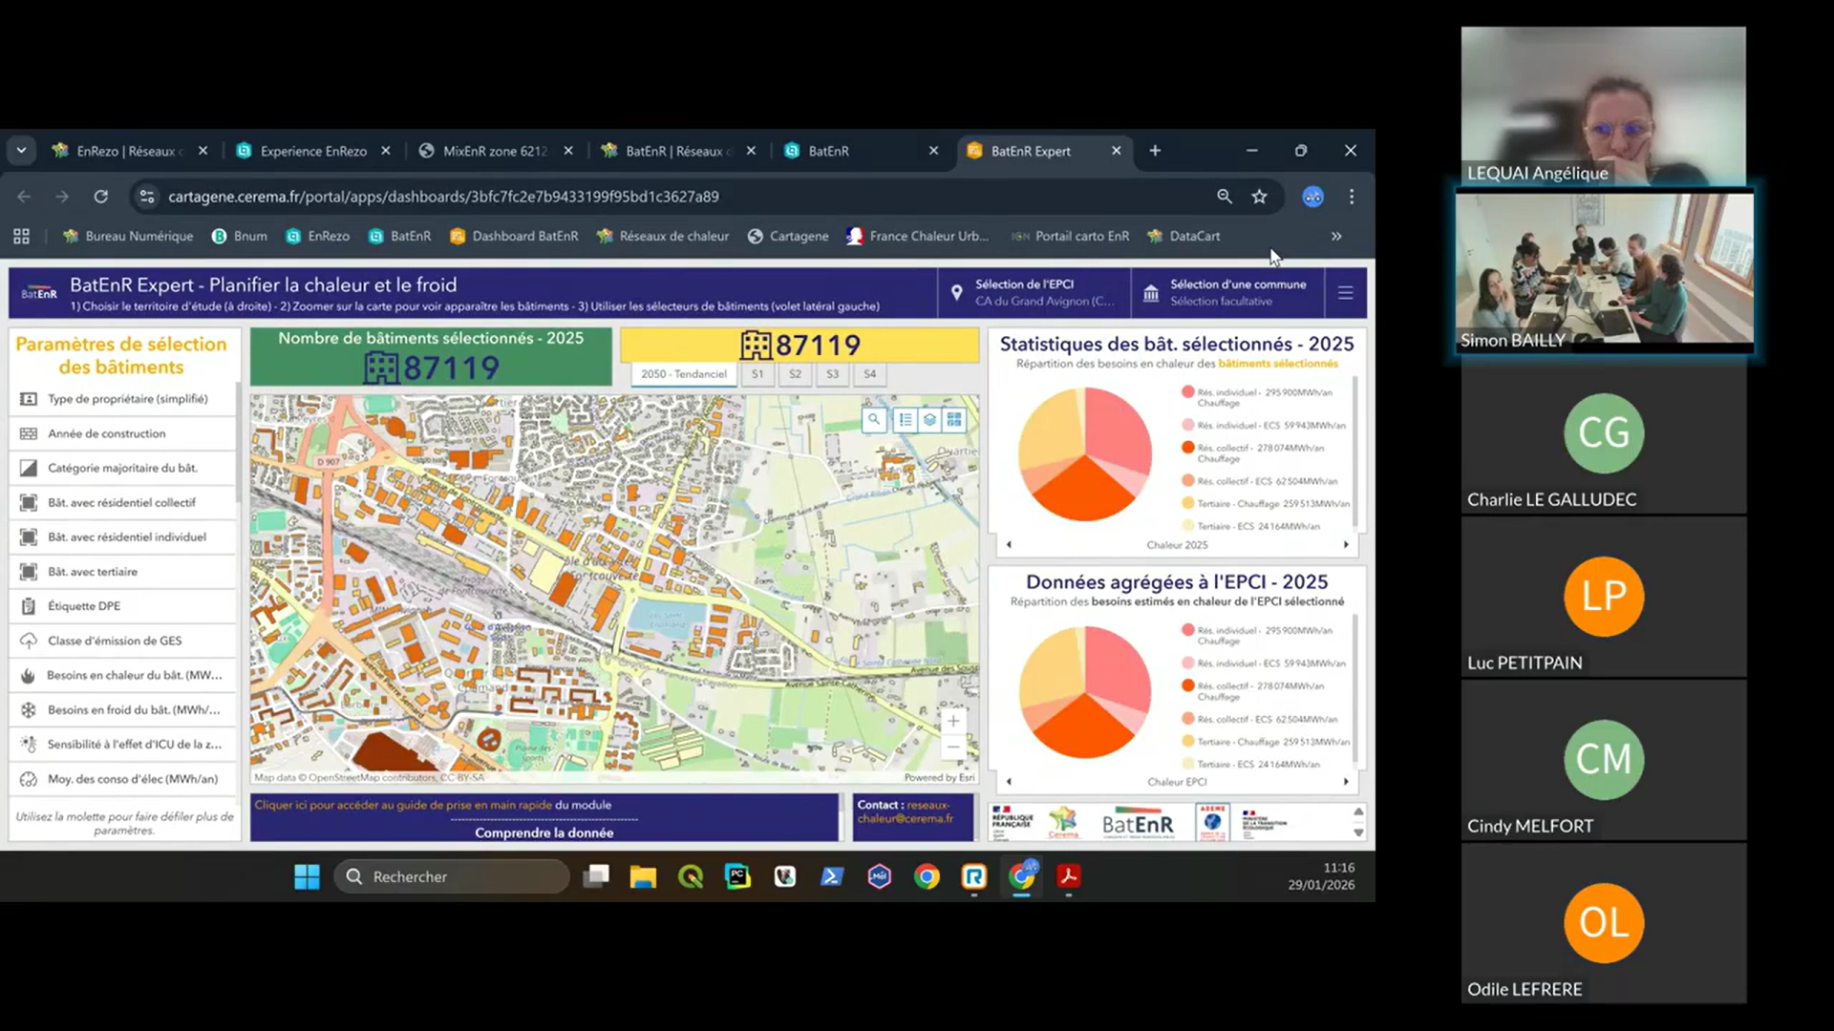Click the Windows search box
Screen dimensions: 1834x1031
[x=451, y=876]
